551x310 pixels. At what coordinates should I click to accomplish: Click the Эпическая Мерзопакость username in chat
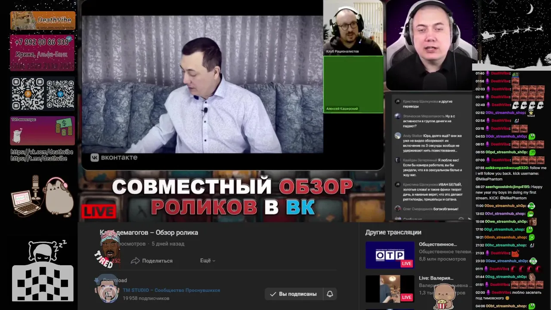423,116
